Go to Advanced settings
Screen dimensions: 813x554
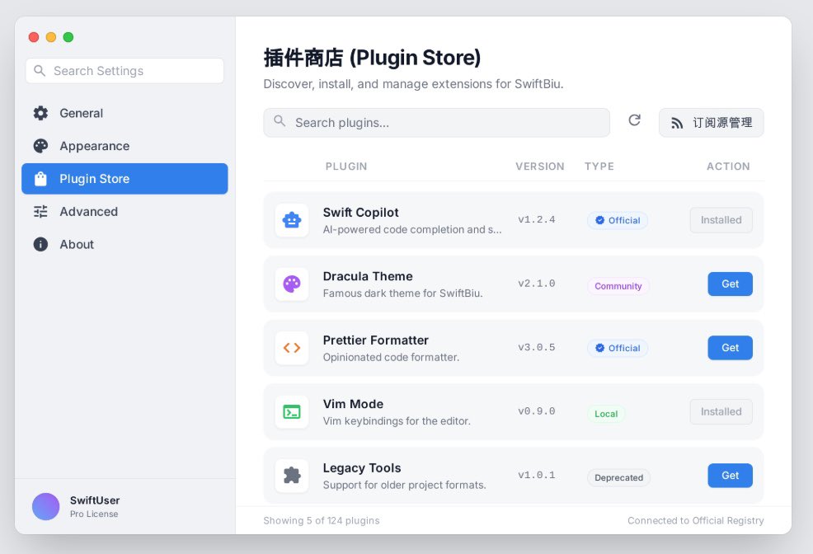click(125, 211)
